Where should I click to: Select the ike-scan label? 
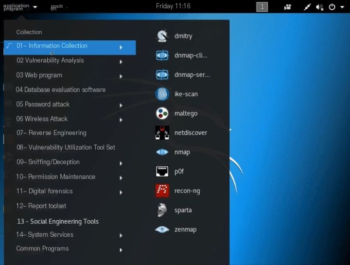coord(186,94)
